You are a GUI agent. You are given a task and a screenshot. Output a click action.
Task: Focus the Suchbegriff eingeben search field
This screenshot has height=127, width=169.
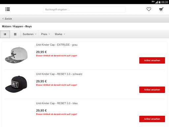point(84,10)
